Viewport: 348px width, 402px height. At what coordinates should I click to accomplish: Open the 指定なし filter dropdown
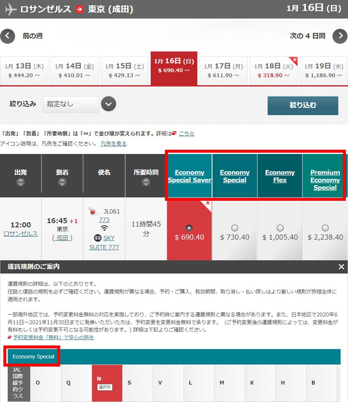click(71, 104)
